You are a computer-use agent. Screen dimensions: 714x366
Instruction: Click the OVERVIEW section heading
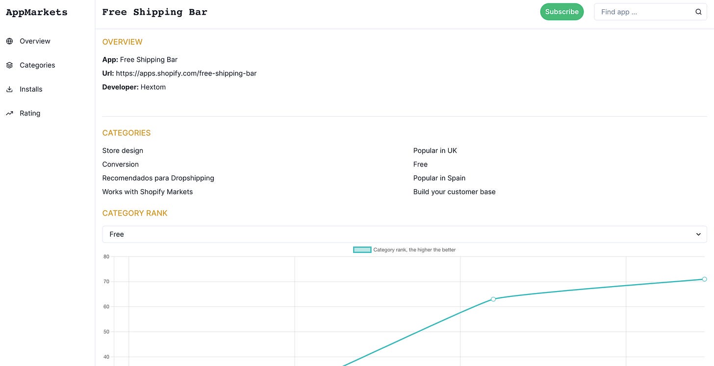[x=123, y=42]
